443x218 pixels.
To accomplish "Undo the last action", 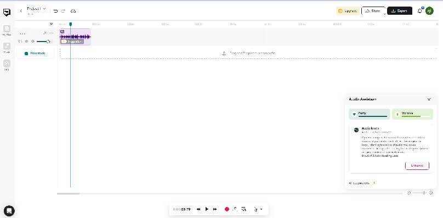I will pyautogui.click(x=56, y=11).
